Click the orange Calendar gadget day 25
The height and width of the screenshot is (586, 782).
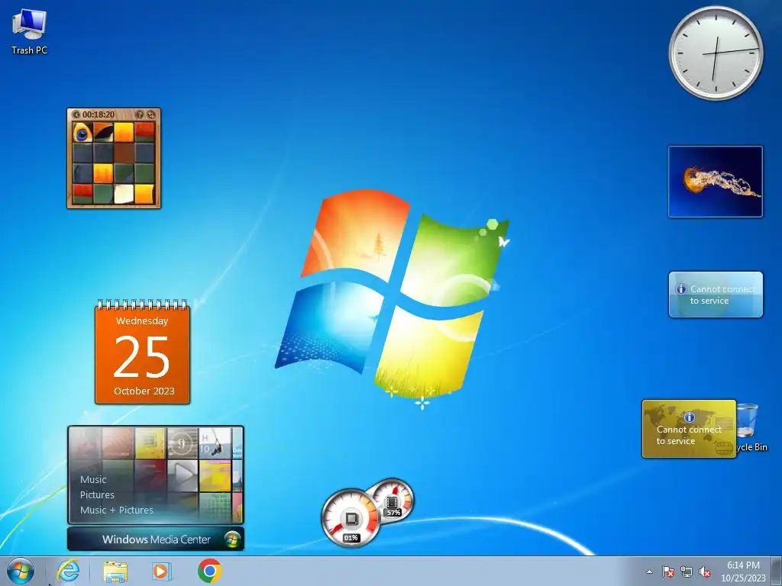click(142, 357)
